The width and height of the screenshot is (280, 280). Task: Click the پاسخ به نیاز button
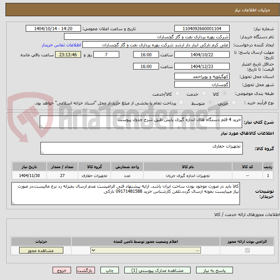tap(214, 270)
